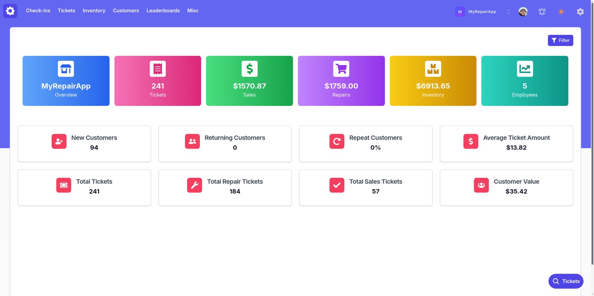Viewport: 594px width, 296px height.
Task: Toggle light/dark mode sun icon
Action: pos(561,12)
